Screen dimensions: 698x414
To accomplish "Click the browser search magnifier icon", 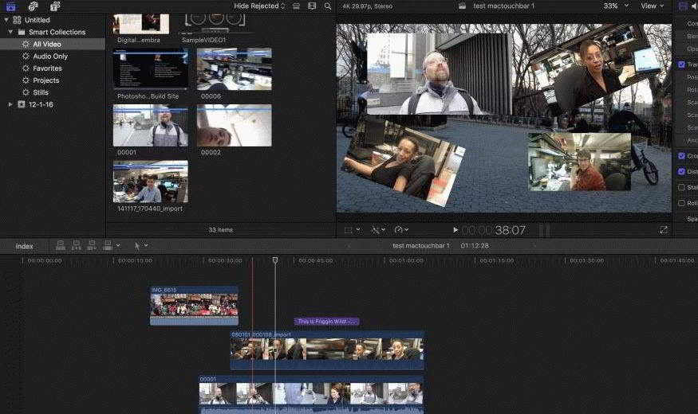I will [x=327, y=6].
